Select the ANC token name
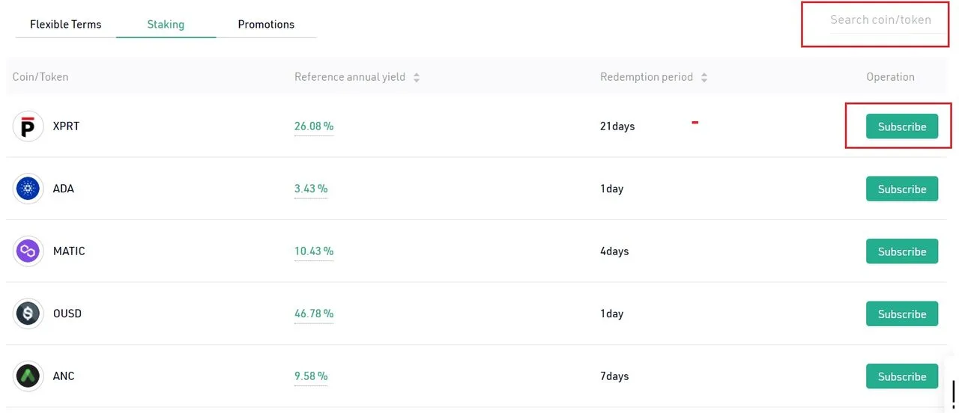This screenshot has height=413, width=959. point(64,376)
